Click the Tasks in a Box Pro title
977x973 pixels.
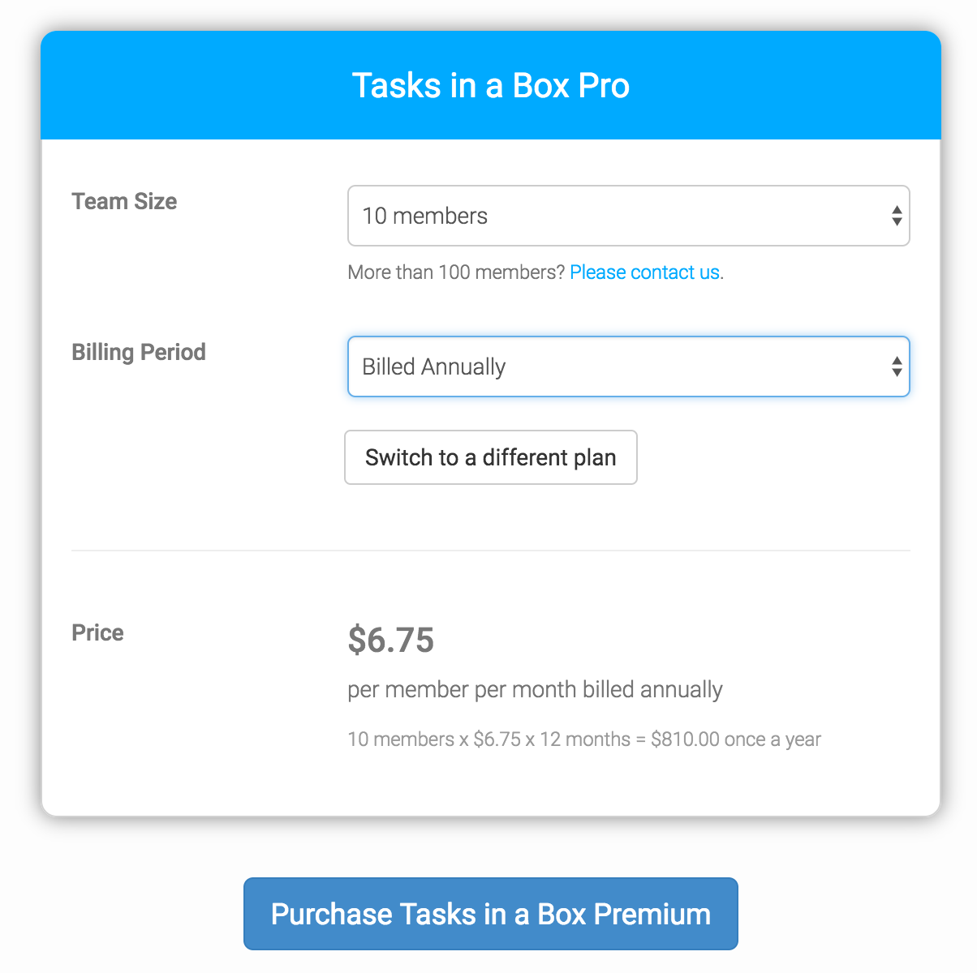click(490, 86)
